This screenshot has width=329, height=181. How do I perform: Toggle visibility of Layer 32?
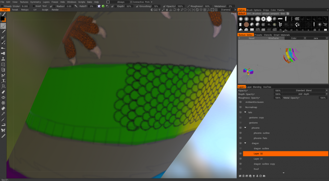tap(240, 154)
